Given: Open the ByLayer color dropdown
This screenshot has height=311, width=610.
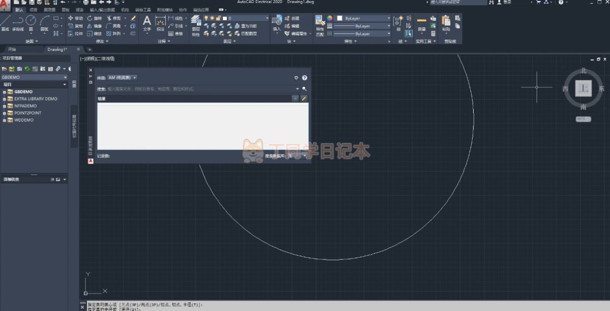Looking at the screenshot, I should [363, 18].
